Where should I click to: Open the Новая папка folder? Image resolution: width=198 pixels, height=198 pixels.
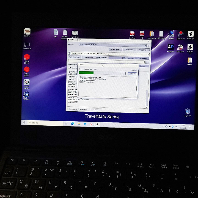coord(152,35)
